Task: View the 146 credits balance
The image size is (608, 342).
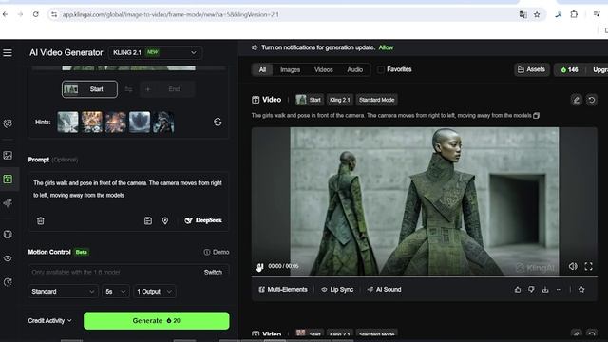Action: [x=569, y=69]
